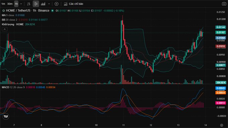Viewport: 228px width, 128px height.
Task: Click the circle icon before HOME title
Action: click(x=3, y=11)
